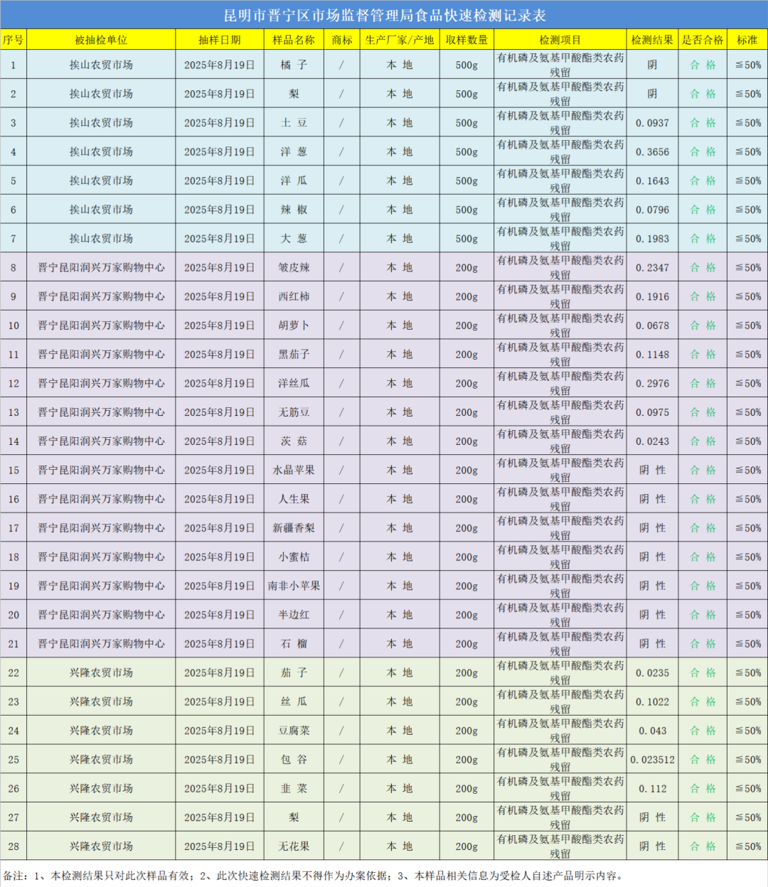
Task: Select the 皱皮辣 sample cell
Action: point(294,268)
